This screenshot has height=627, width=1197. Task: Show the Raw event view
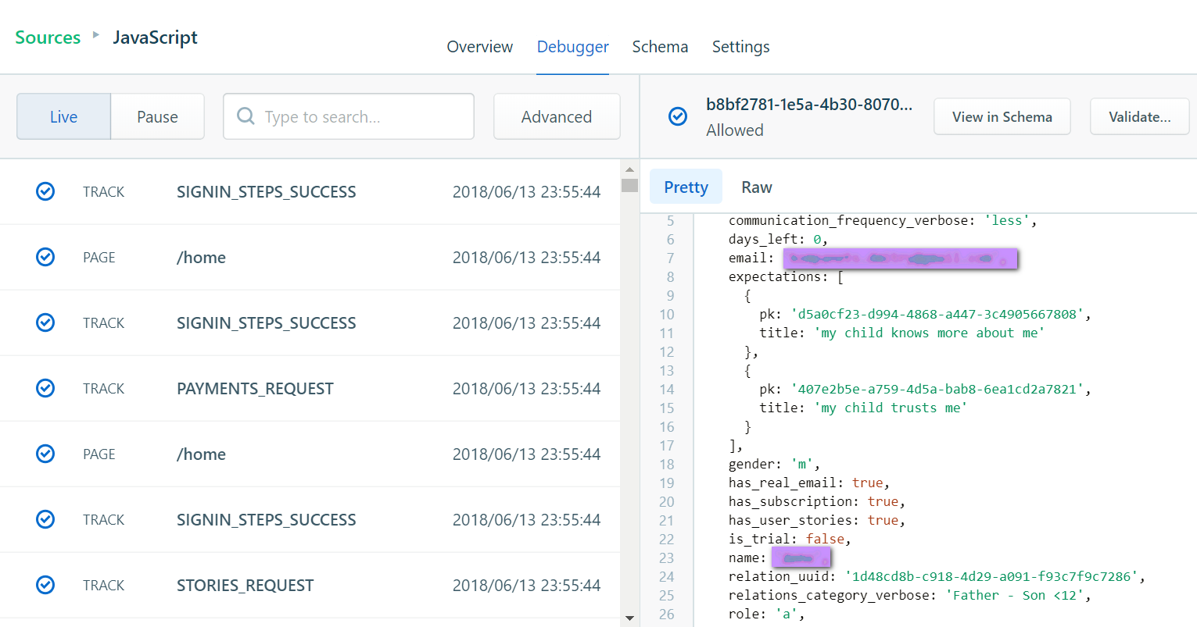(x=756, y=187)
